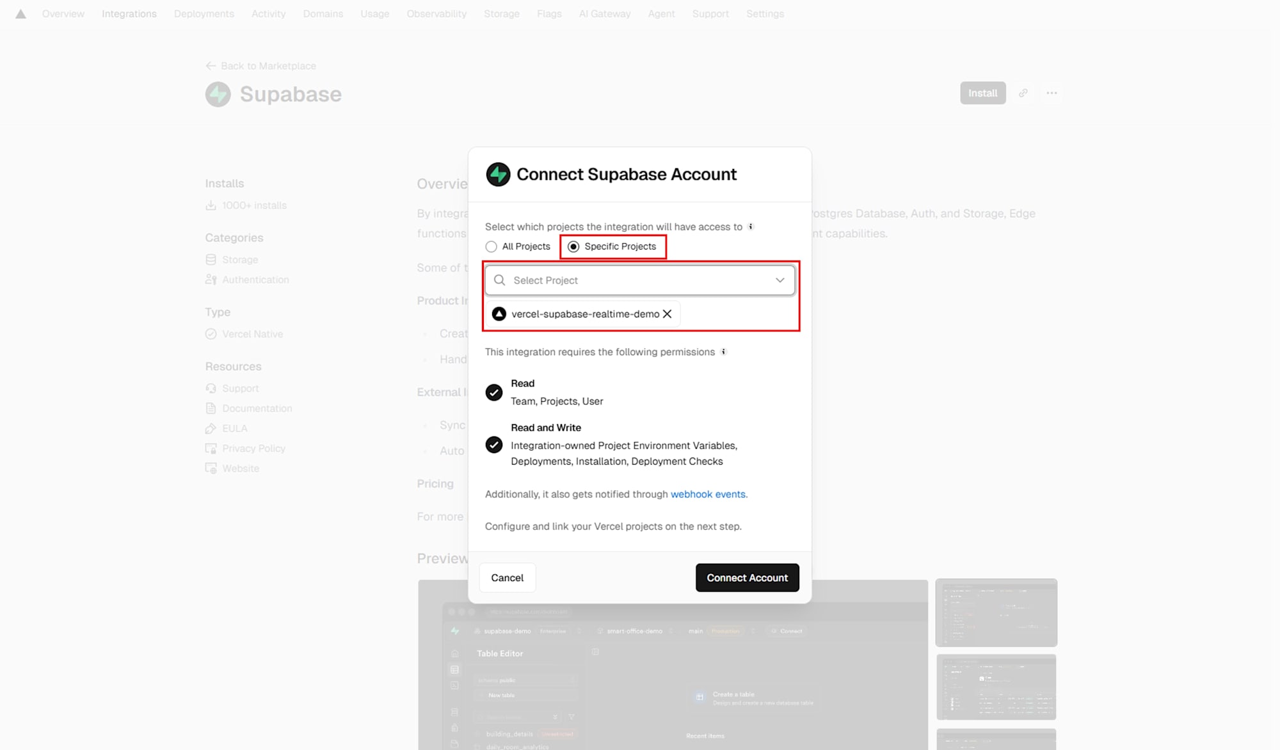This screenshot has width=1280, height=750.
Task: Click the search icon inside Select Project field
Action: (x=500, y=280)
